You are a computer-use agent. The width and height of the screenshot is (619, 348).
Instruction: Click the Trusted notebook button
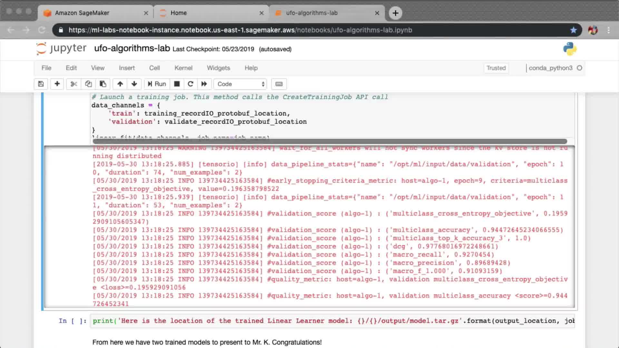(496, 68)
